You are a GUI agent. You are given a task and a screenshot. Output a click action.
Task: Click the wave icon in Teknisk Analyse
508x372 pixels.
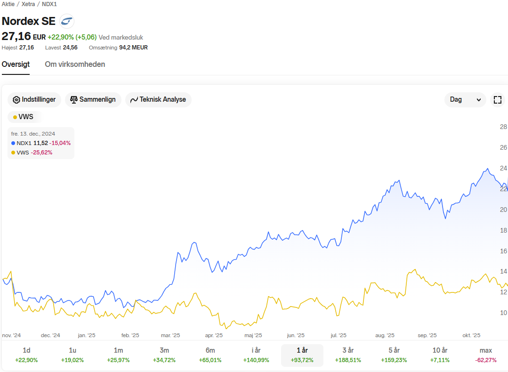(x=134, y=100)
